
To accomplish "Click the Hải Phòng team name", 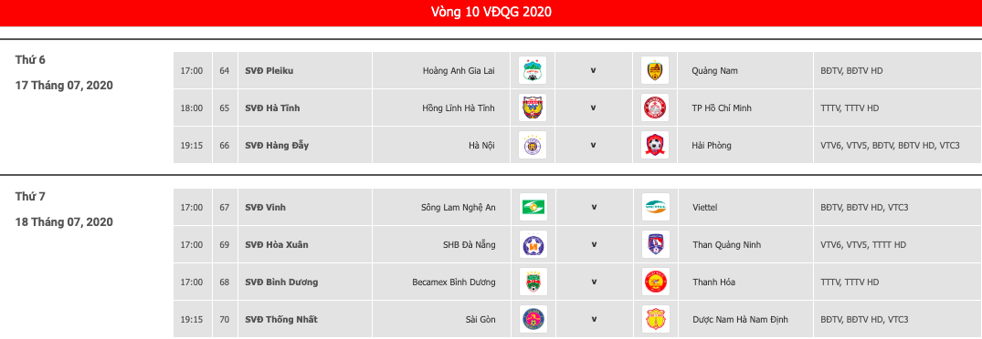I will point(712,146).
